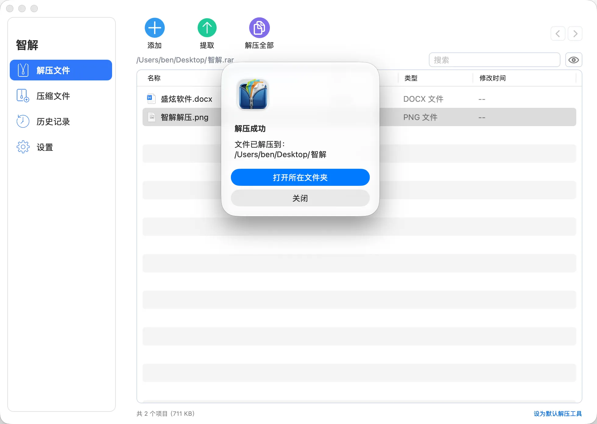Click the green Extract (提取) arrow icon
597x424 pixels.
[207, 28]
